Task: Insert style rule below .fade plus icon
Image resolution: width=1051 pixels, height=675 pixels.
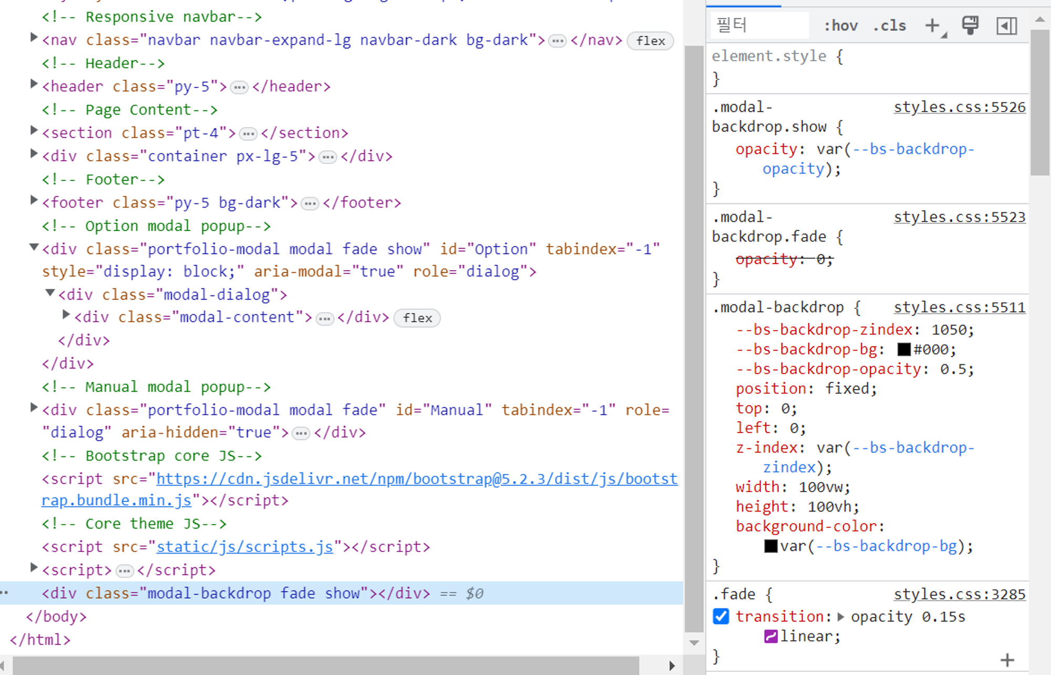Action: pyautogui.click(x=1007, y=660)
